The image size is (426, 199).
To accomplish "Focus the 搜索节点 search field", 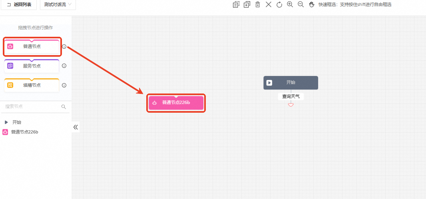I will (x=35, y=107).
